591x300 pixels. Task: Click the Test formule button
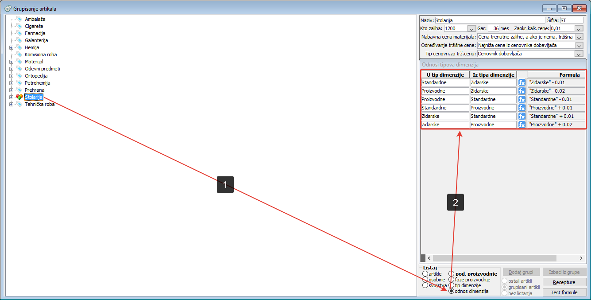564,292
